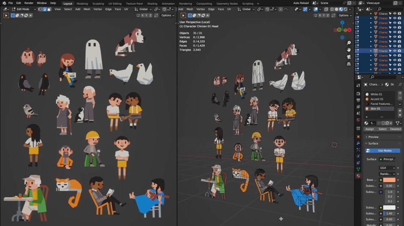Screen dimensions: 404x226
Task: Open the GGX distribution dropdown
Action: (387, 168)
